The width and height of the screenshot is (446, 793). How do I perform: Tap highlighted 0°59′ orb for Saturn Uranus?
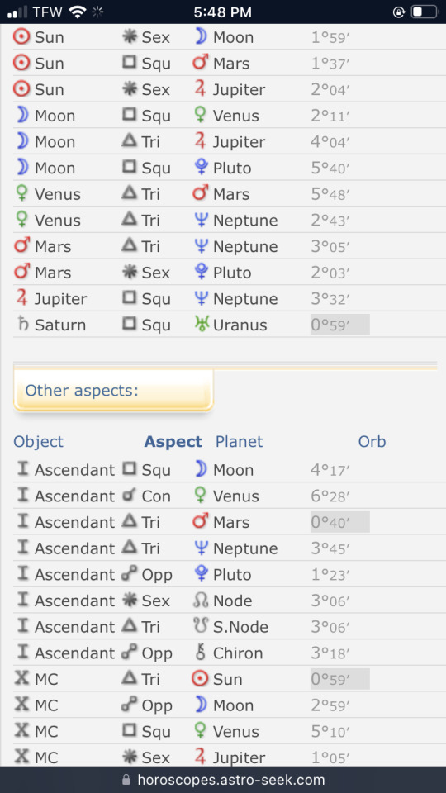339,325
